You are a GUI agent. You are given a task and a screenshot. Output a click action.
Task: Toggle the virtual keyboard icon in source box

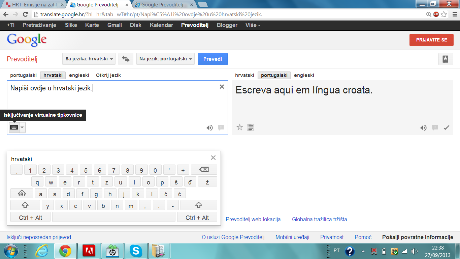click(14, 127)
